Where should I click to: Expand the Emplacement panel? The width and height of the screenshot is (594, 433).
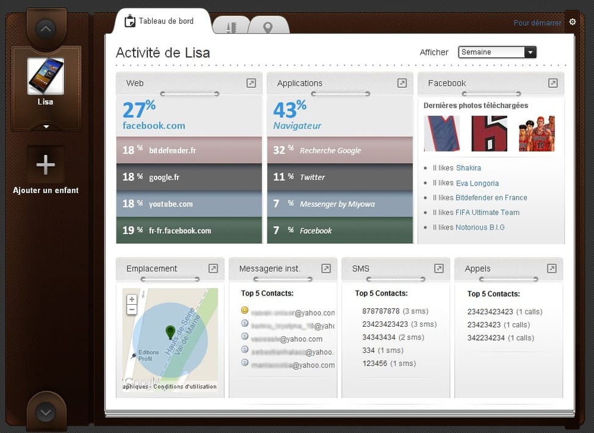point(213,269)
